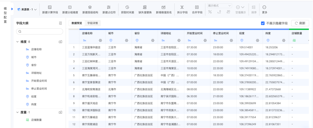The height and width of the screenshot is (128, 313).
Task: Open the 展示格式 dropdown
Action: (219, 6)
